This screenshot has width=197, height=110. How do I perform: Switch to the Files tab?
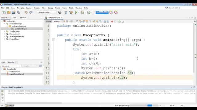tap(14, 18)
